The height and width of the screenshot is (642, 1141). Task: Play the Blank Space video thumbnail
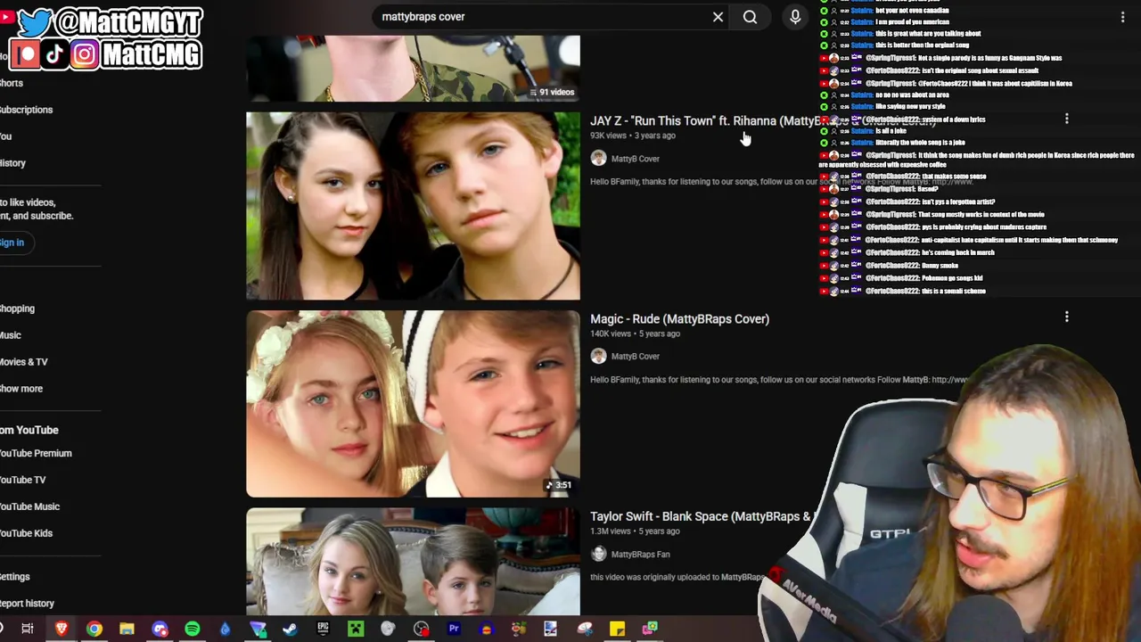pyautogui.click(x=413, y=562)
